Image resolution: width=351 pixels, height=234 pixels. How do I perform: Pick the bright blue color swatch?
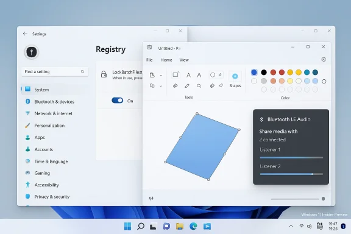[254, 73]
